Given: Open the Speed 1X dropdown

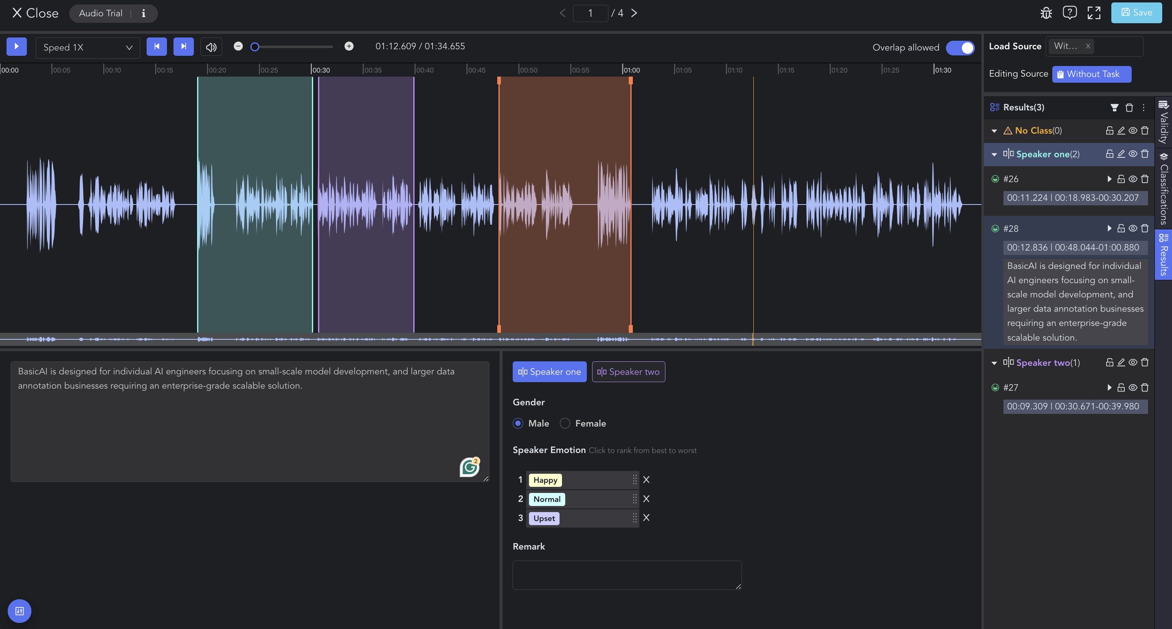Looking at the screenshot, I should coord(88,47).
